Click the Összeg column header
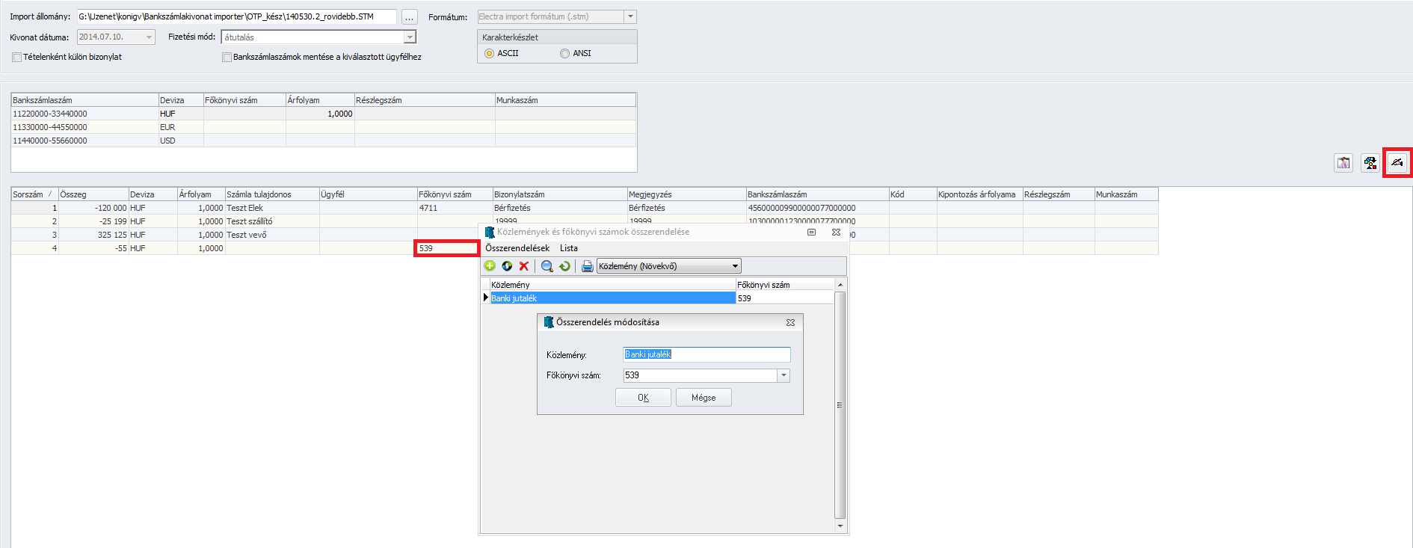 93,194
